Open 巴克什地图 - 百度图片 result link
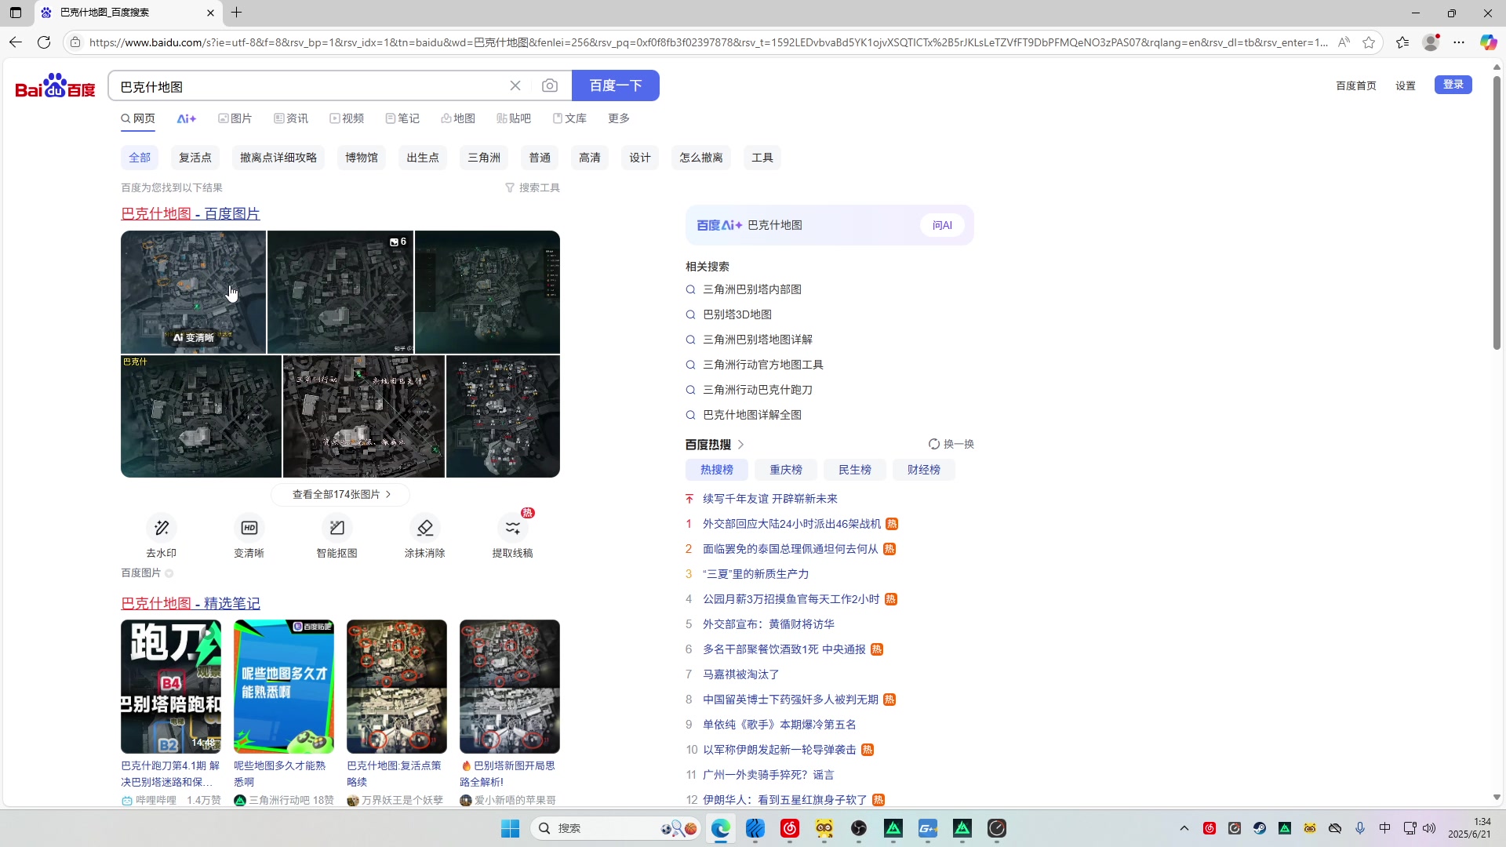1506x847 pixels. pos(191,213)
